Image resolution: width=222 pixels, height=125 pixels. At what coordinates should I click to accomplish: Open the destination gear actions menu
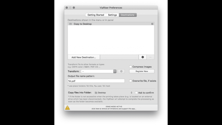click(x=143, y=57)
